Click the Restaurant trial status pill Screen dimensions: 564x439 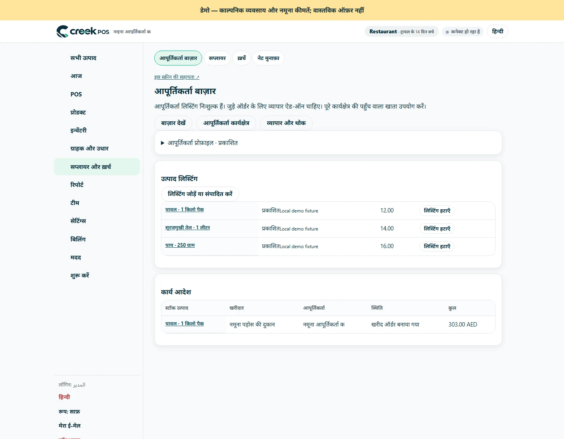401,31
